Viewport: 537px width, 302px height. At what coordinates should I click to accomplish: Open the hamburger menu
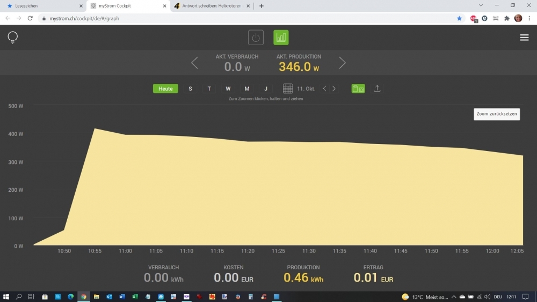tap(524, 38)
